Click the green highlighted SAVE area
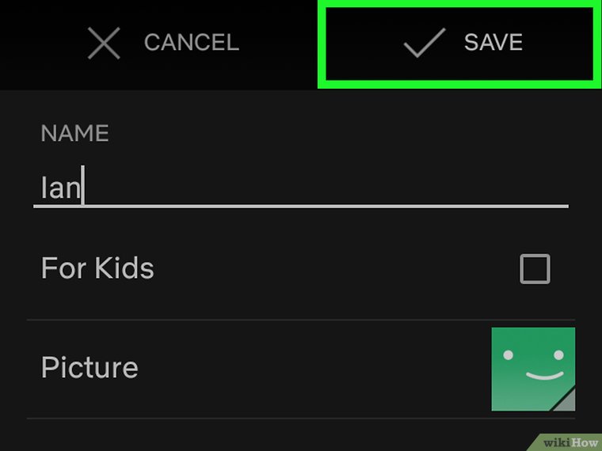602x451 pixels. click(x=456, y=45)
